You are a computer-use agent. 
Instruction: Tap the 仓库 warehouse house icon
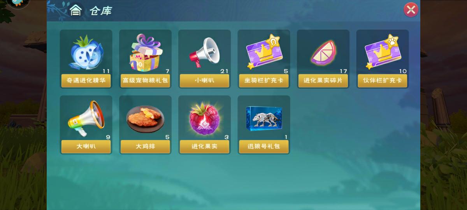[x=75, y=10]
